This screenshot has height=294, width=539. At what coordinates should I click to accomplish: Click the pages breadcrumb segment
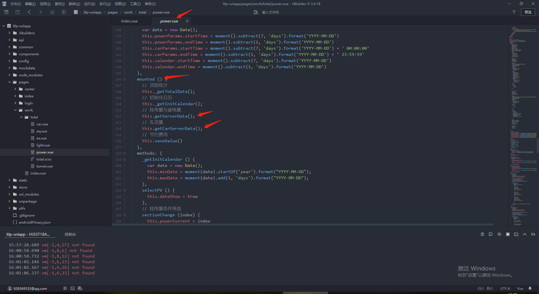113,12
